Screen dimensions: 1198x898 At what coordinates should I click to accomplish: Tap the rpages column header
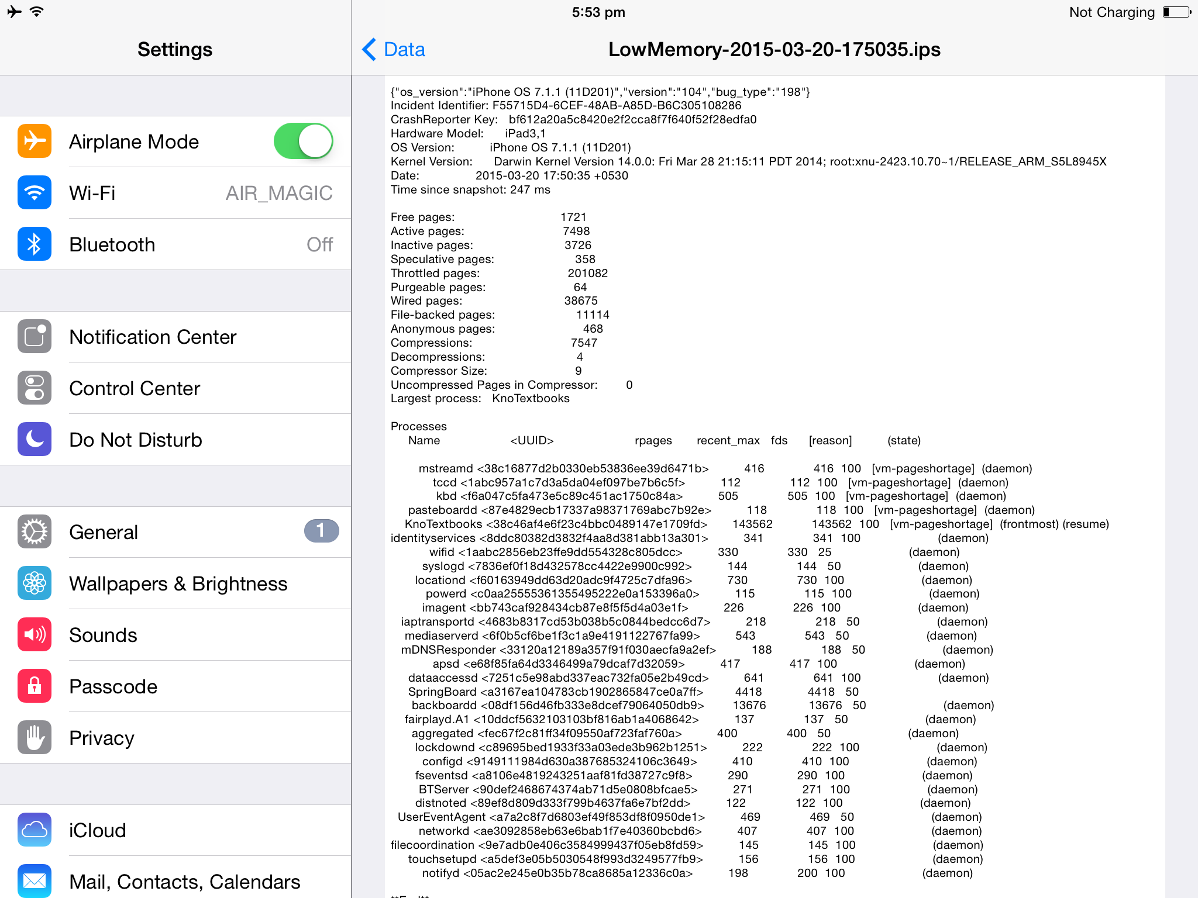click(x=653, y=441)
